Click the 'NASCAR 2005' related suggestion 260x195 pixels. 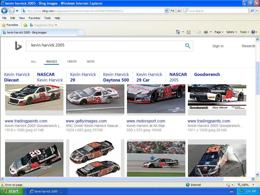[178, 77]
